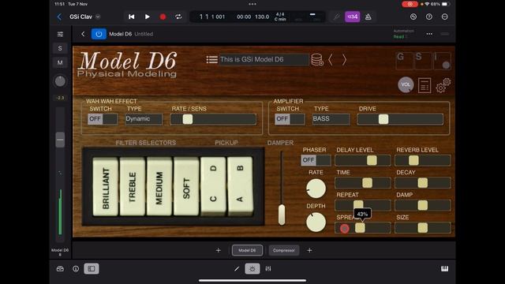Click the G box at top right
This screenshot has height=284, width=505.
404,61
